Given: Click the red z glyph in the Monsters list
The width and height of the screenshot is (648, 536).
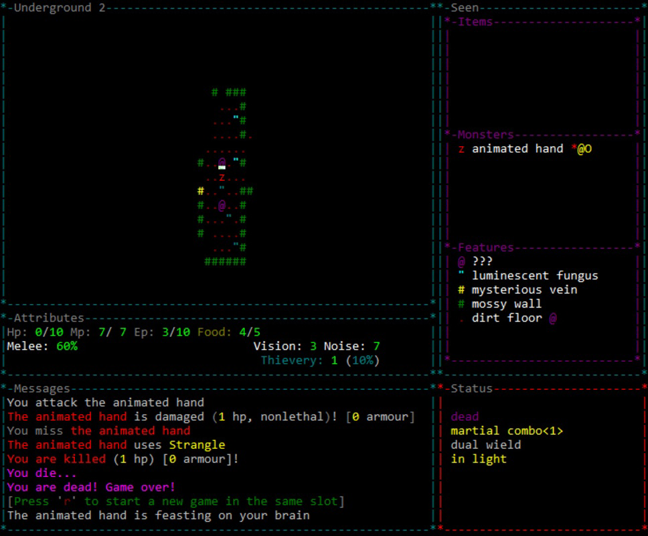Looking at the screenshot, I should [x=461, y=149].
